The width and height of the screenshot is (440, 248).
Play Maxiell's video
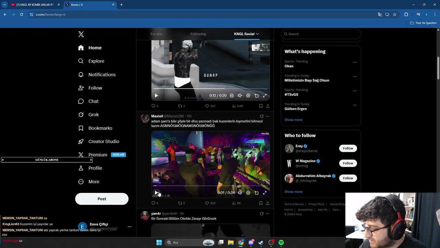[x=156, y=193]
